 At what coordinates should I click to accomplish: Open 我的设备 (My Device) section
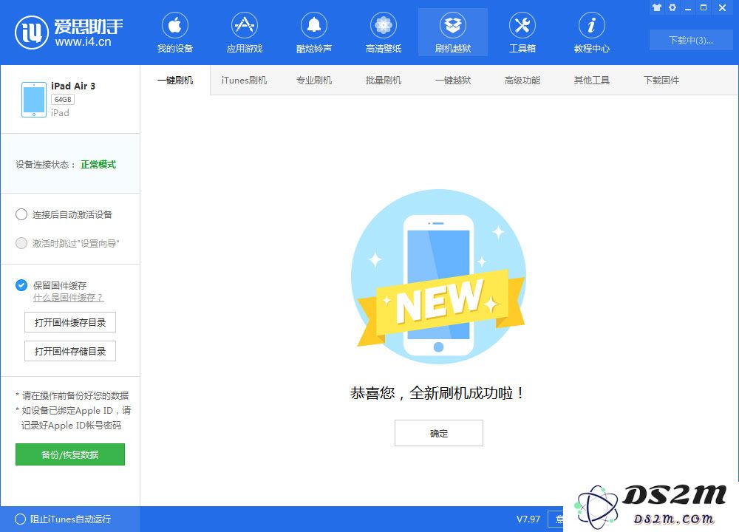(175, 33)
